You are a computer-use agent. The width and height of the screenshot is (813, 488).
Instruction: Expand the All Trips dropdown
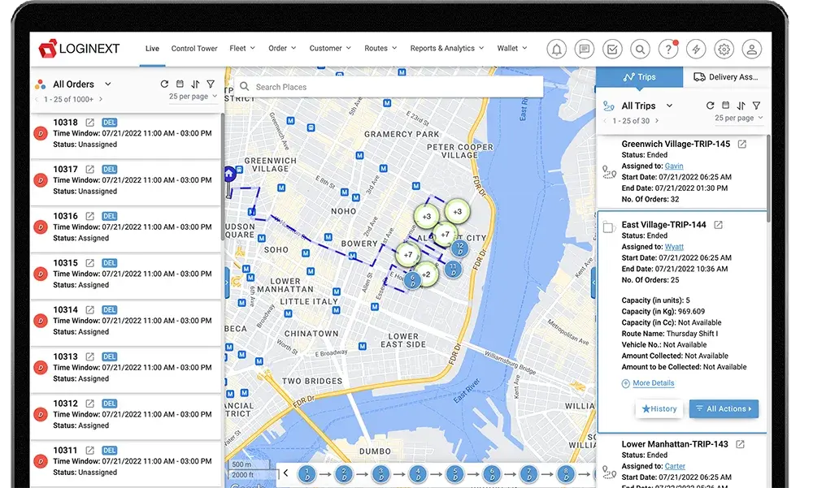point(669,106)
